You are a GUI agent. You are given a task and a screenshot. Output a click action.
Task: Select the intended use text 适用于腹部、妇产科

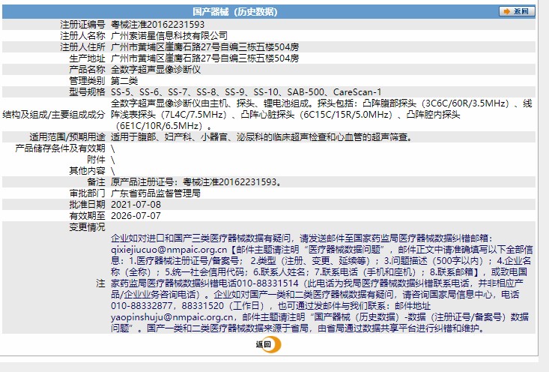click(x=263, y=136)
